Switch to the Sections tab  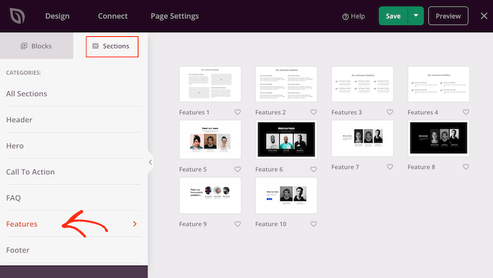click(112, 46)
